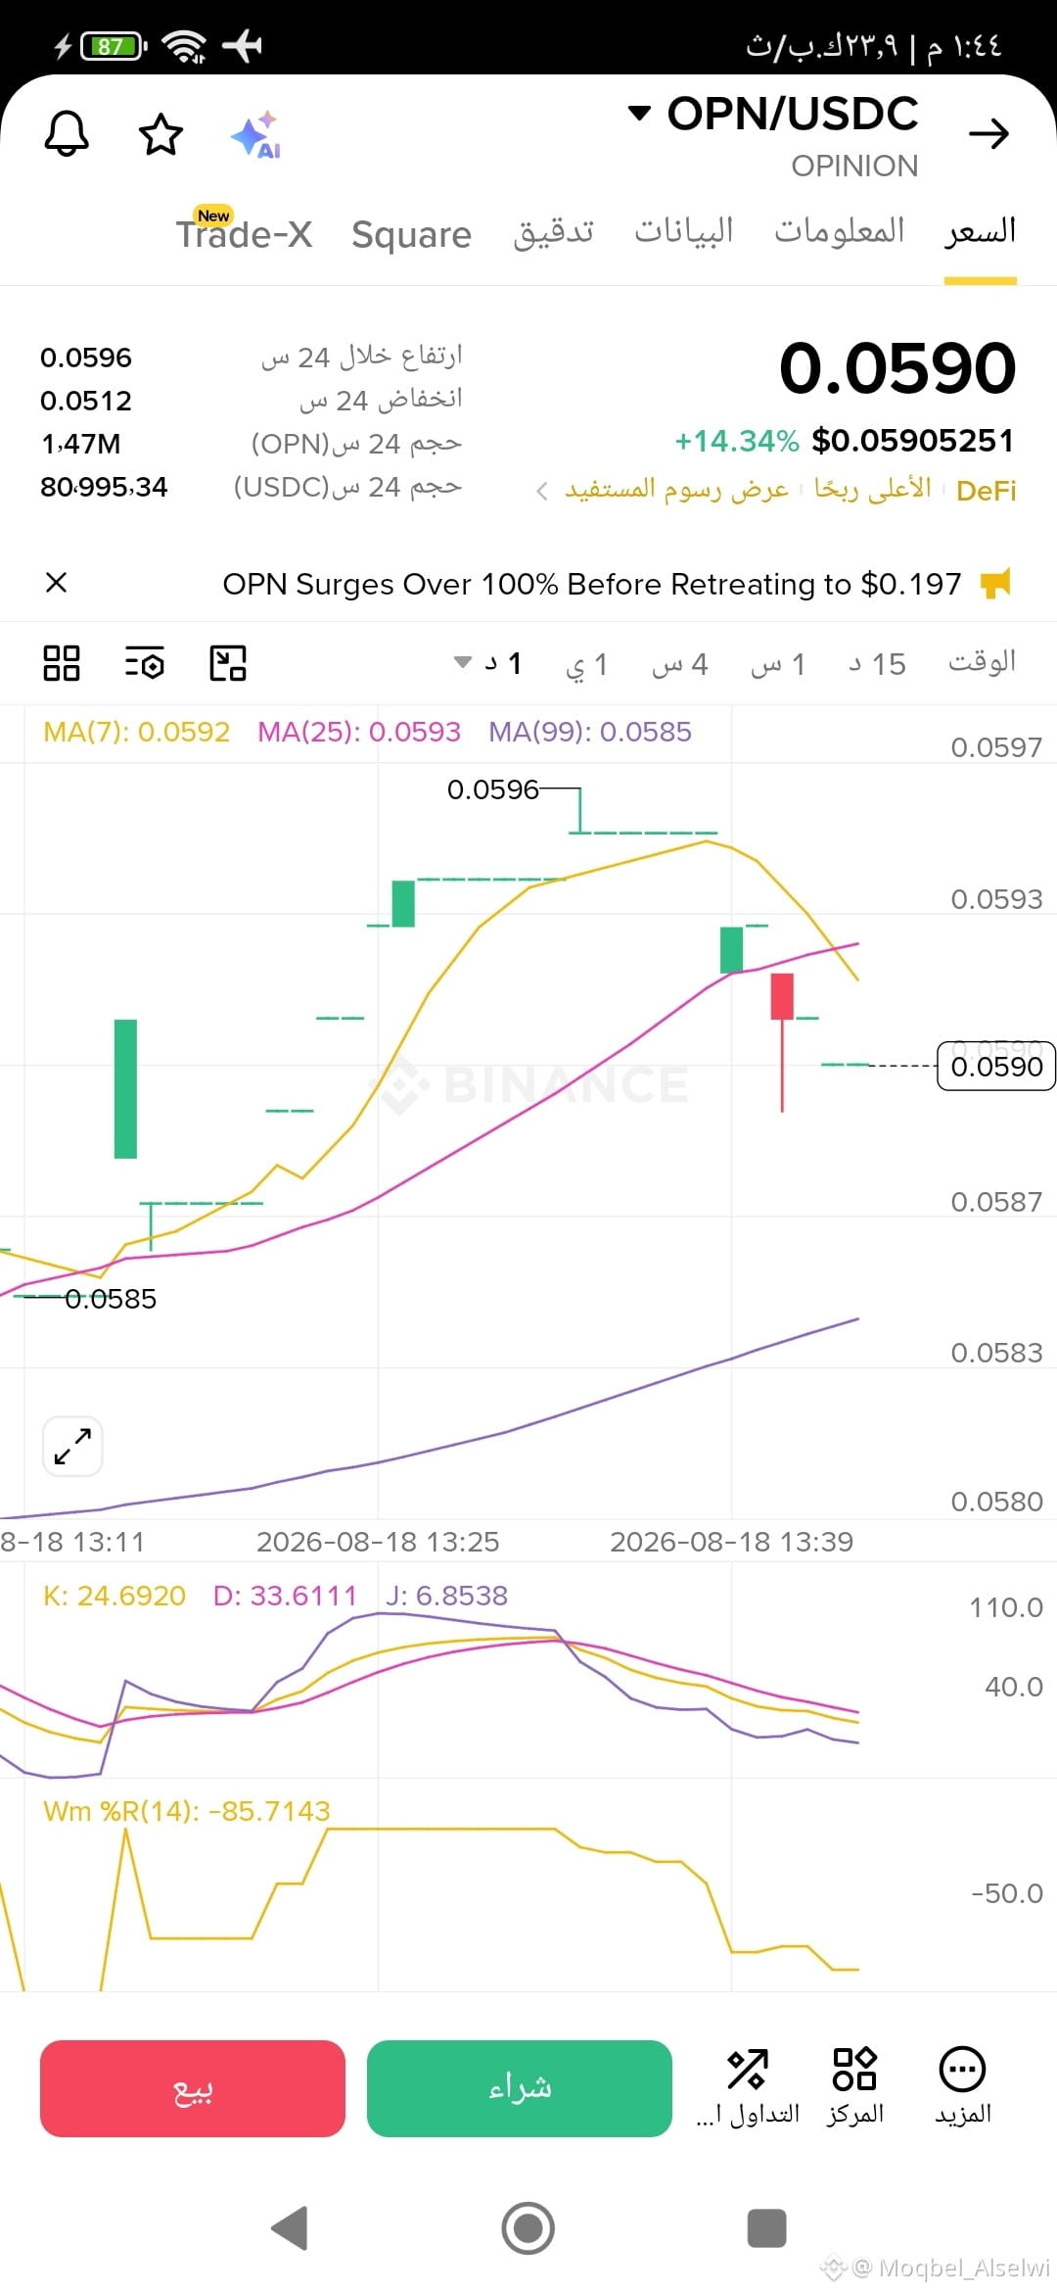The width and height of the screenshot is (1057, 2292).
Task: Select the 4-hour interval
Action: click(679, 663)
